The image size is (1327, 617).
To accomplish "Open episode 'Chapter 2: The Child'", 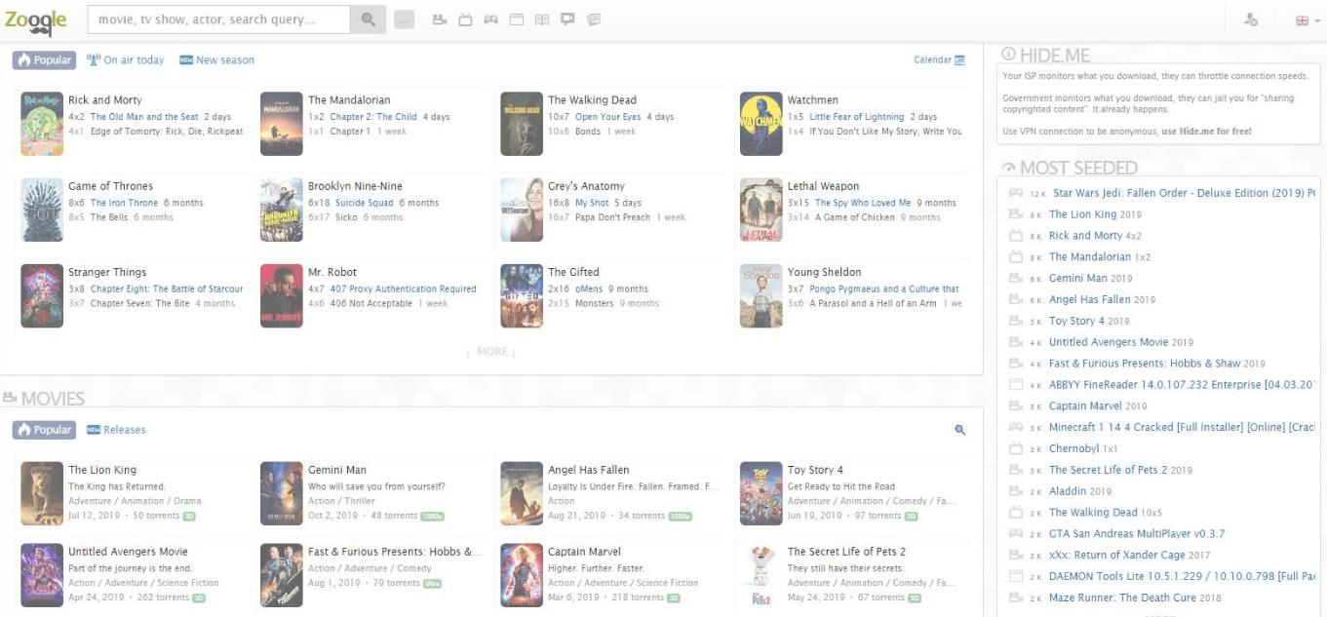I will [373, 117].
